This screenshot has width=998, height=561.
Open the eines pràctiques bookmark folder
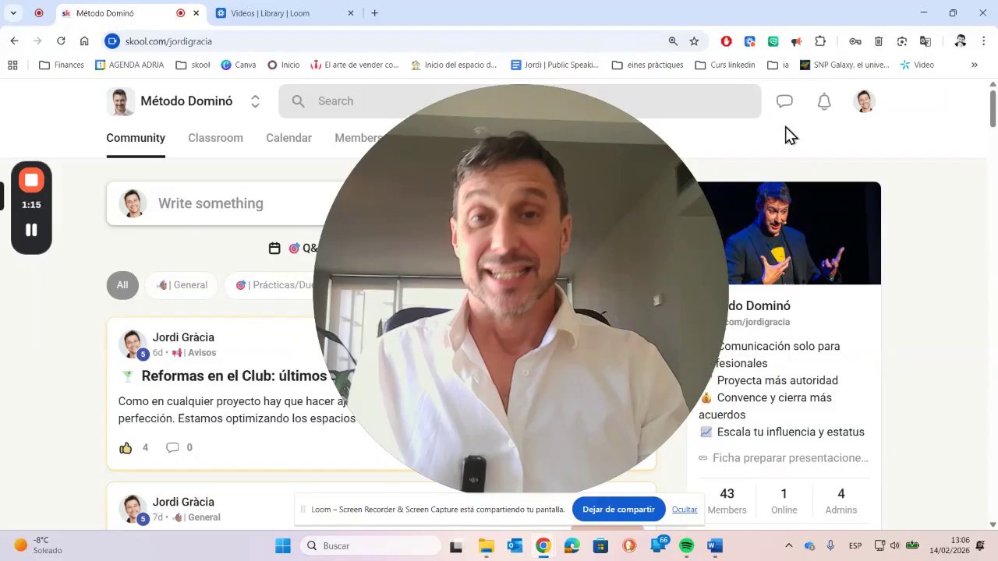648,65
